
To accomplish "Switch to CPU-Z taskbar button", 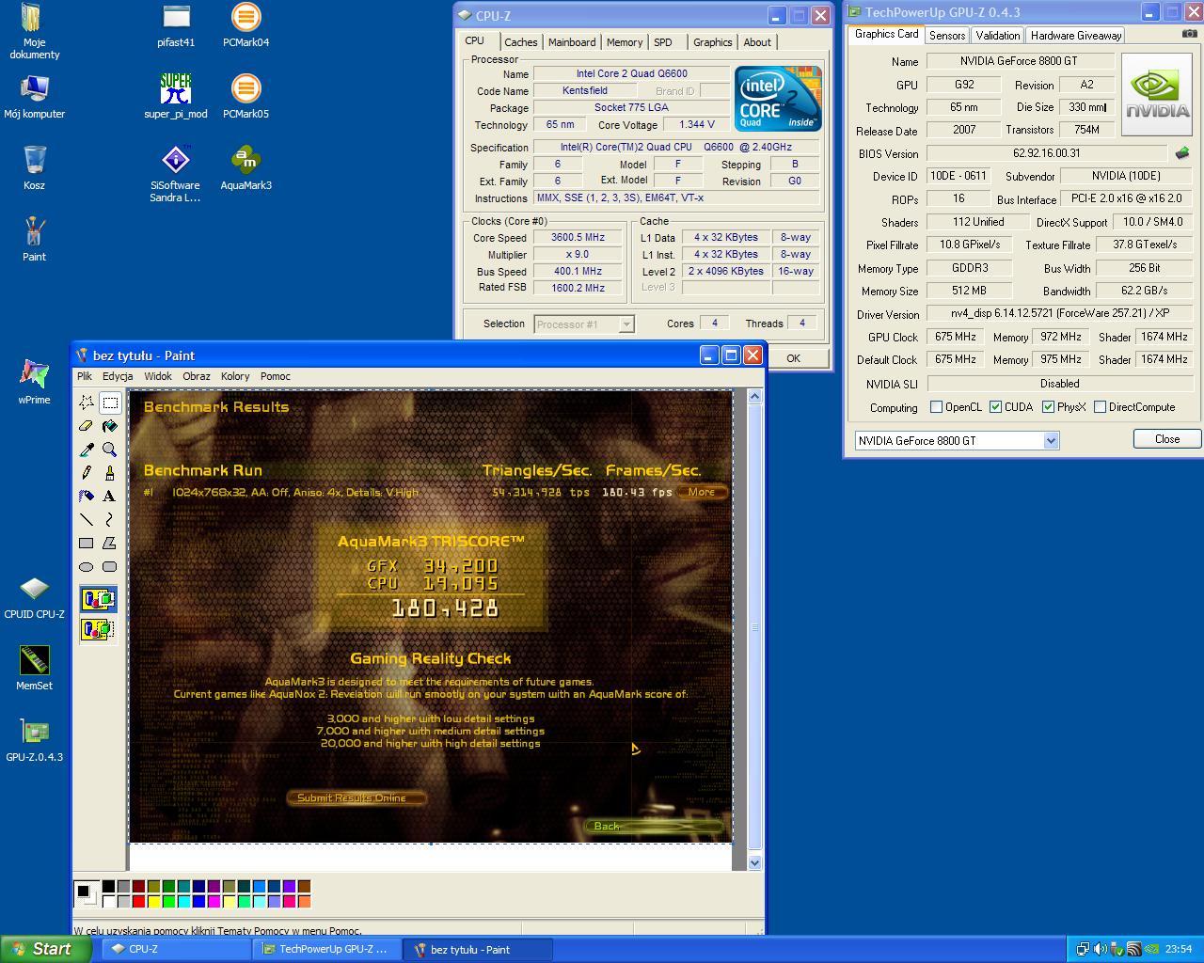I will pyautogui.click(x=175, y=950).
